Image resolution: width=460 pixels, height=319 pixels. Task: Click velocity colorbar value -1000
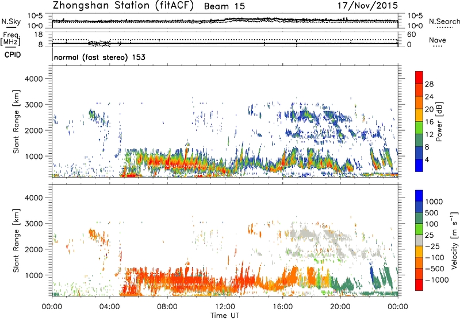pyautogui.click(x=436, y=280)
